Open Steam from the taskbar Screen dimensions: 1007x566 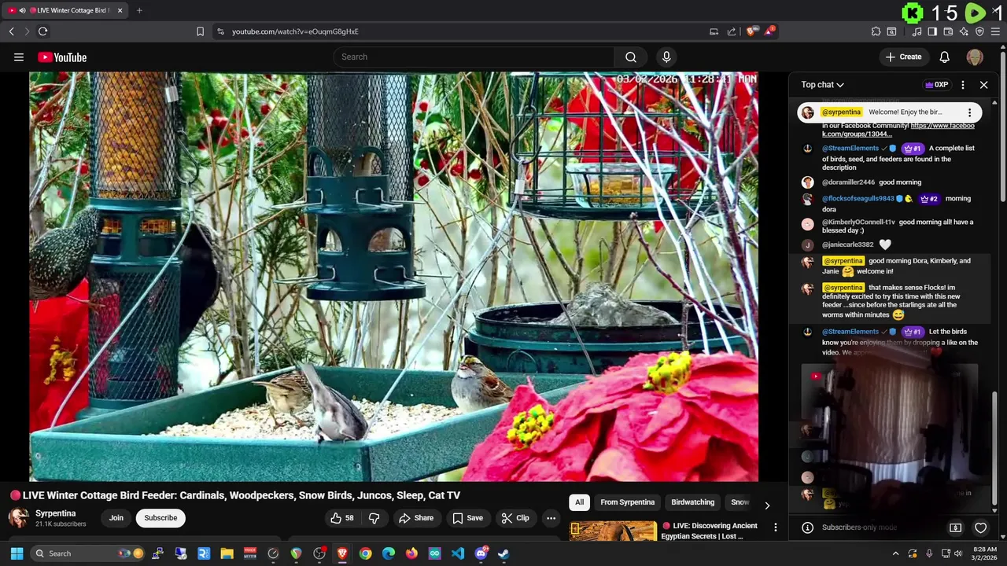503,553
